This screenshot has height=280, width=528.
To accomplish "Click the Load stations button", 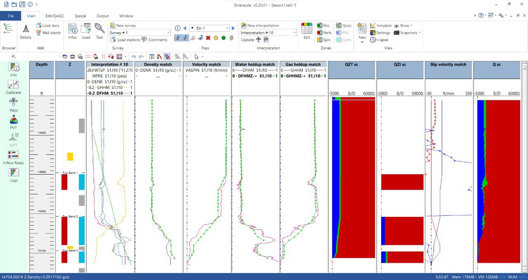I will tap(125, 40).
